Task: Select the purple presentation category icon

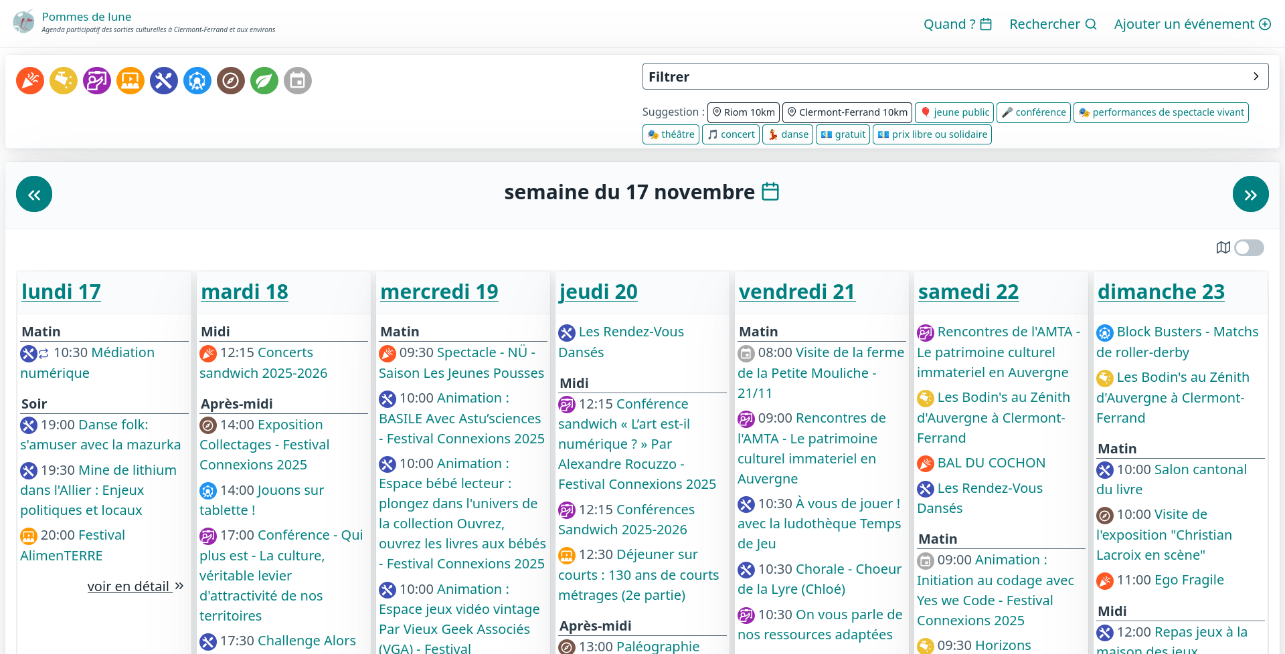Action: (x=97, y=81)
